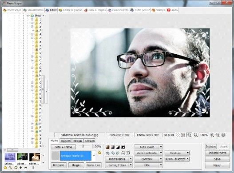Click the Indietro tutto button
This screenshot has height=173, width=234.
pyautogui.click(x=218, y=153)
